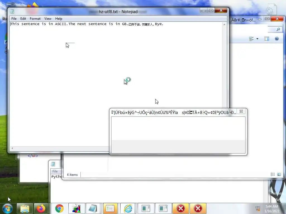Click the system tray device icon near the clock
The width and height of the screenshot is (286, 214).
point(258,209)
